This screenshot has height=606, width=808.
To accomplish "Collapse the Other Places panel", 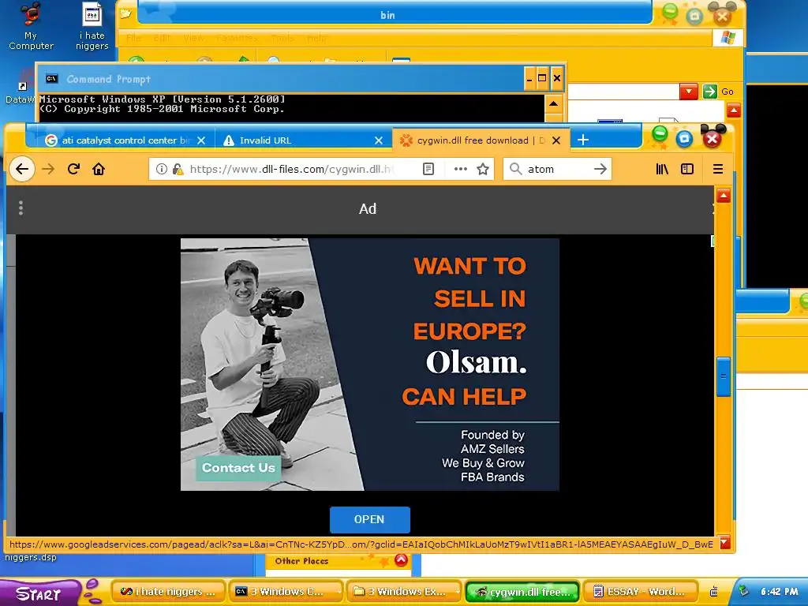I will [401, 560].
